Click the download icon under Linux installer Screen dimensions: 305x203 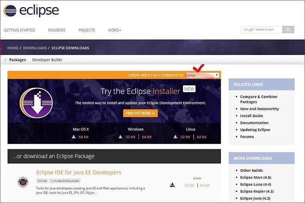coord(175,137)
